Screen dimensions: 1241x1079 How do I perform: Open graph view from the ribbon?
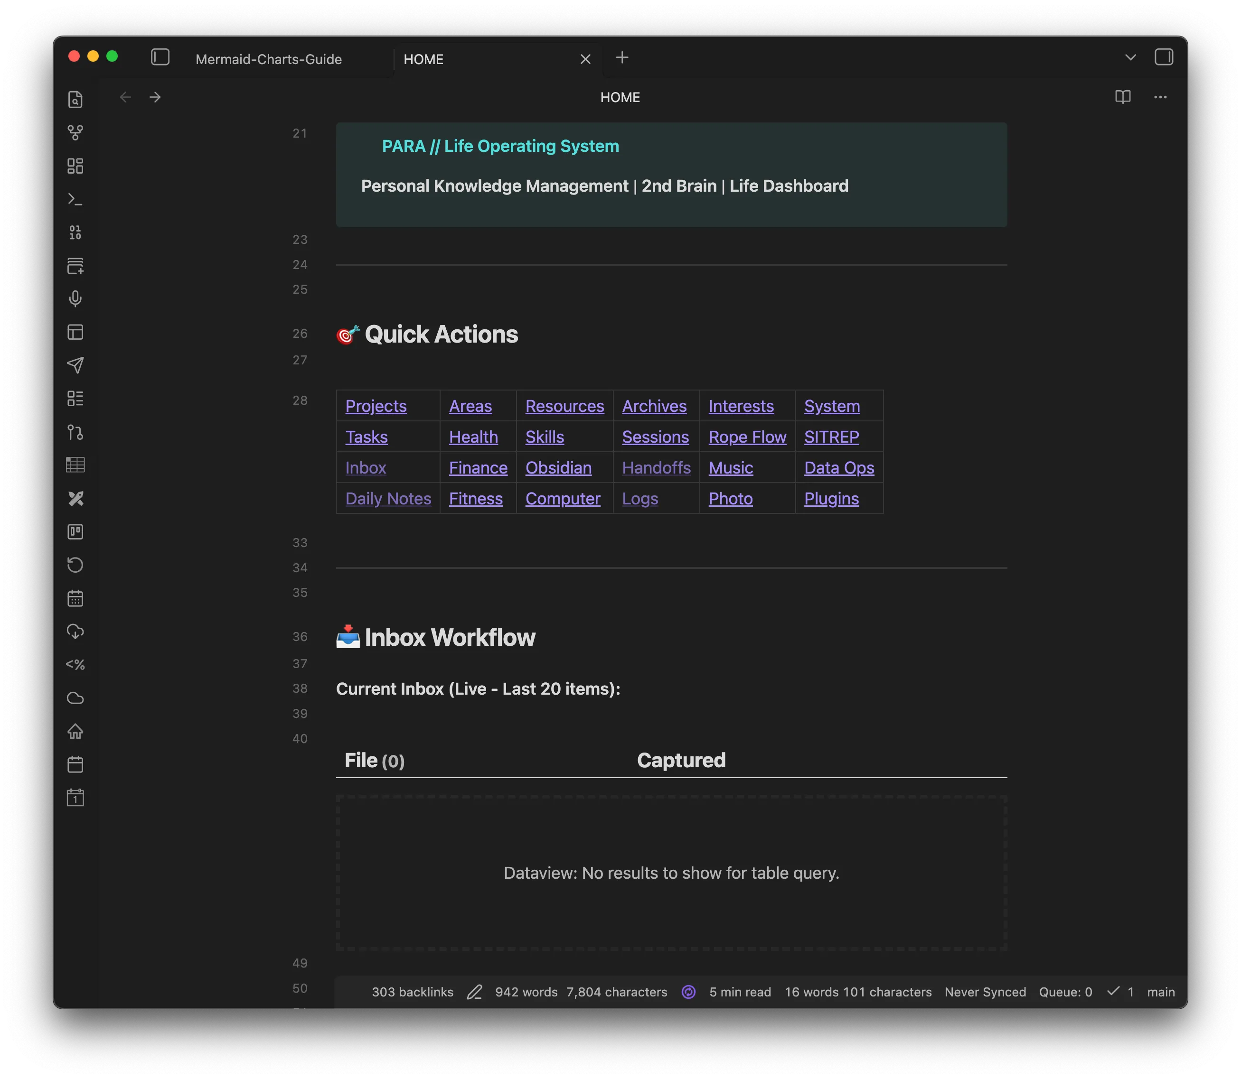[x=75, y=132]
